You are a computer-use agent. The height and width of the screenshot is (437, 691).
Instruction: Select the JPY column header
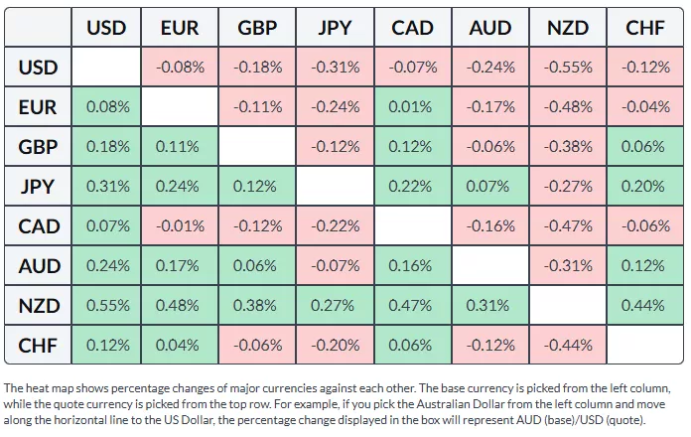coord(335,29)
